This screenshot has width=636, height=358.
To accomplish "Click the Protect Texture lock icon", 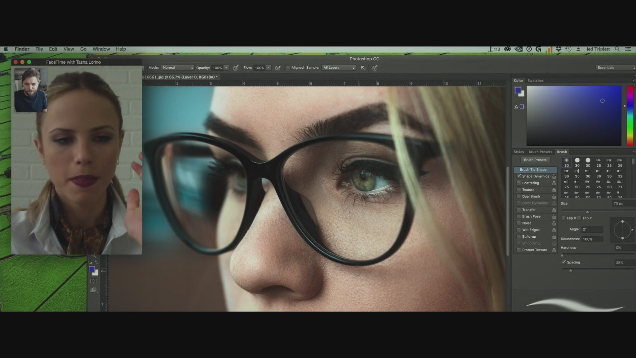I will [554, 250].
